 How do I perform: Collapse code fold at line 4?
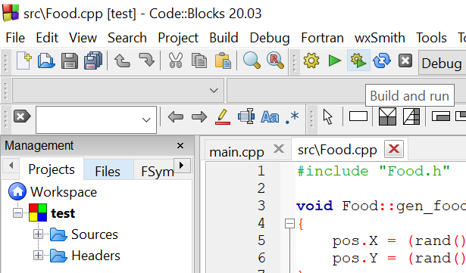[289, 223]
